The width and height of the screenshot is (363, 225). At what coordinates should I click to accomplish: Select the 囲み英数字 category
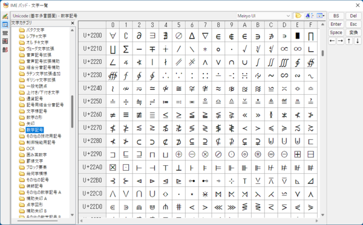tap(36, 155)
